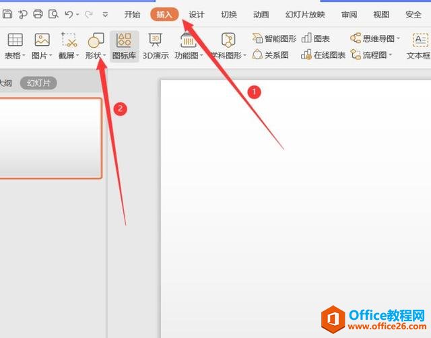Select the 视图 tab
This screenshot has height=338, width=431.
[381, 14]
